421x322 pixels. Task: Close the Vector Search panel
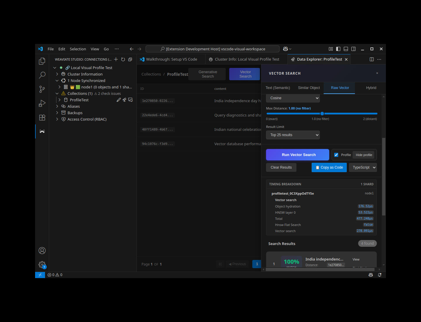(377, 73)
